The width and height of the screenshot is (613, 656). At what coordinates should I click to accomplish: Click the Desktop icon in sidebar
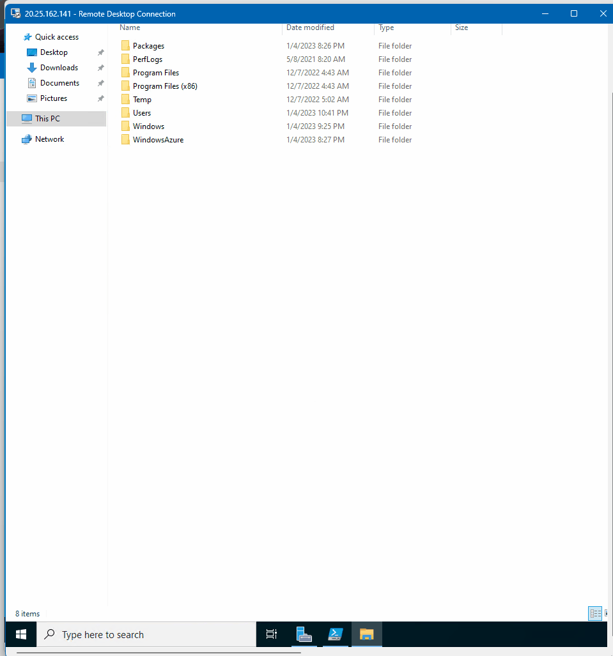click(32, 52)
